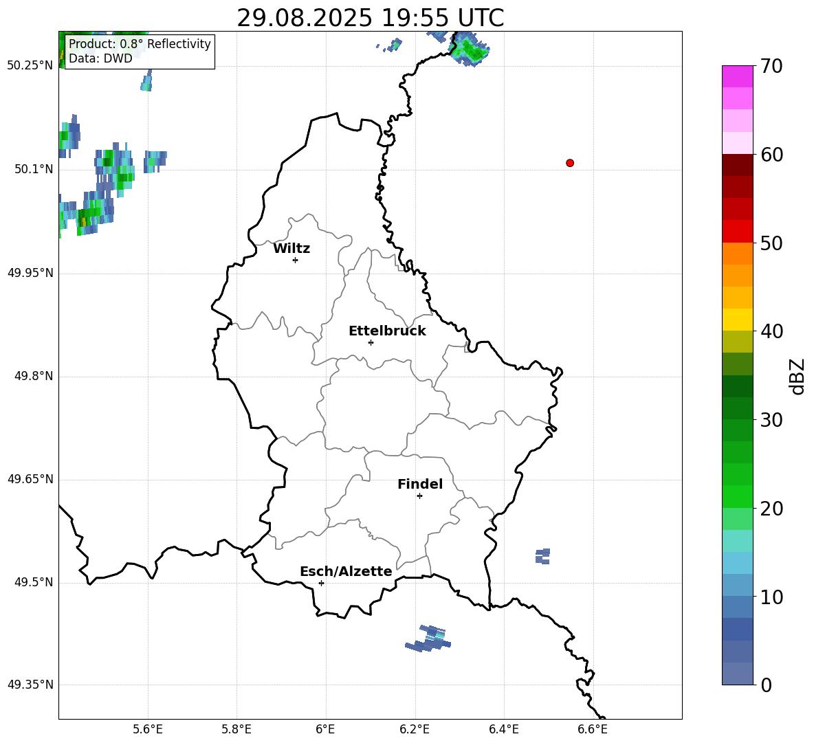Image resolution: width=814 pixels, height=743 pixels.
Task: Click the dBZ colorbar axis label
Action: [797, 376]
